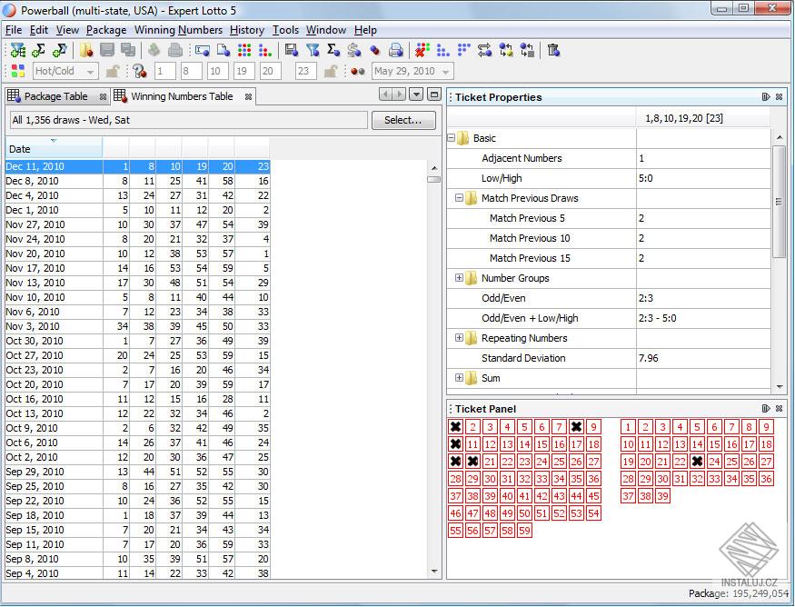Close the Ticket Panel pane
The width and height of the screenshot is (795, 607).
click(779, 408)
